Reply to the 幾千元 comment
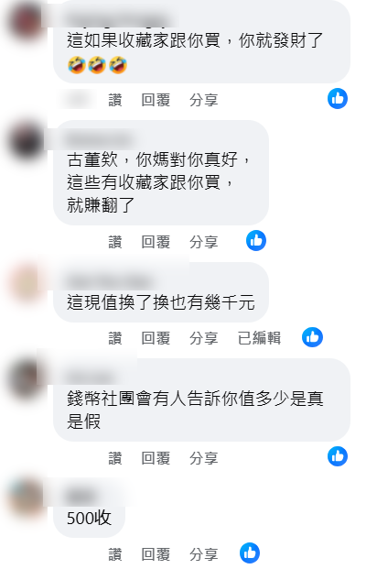The image size is (377, 569). pyautogui.click(x=156, y=338)
